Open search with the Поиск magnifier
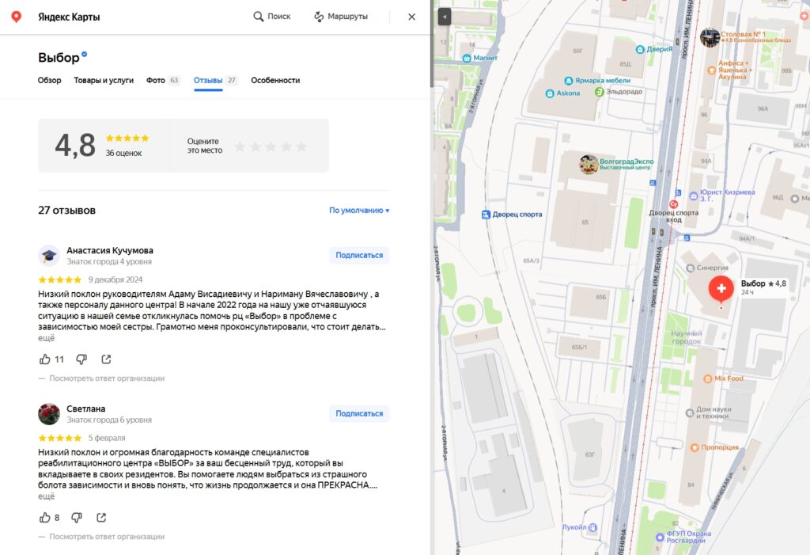This screenshot has height=555, width=810. coord(272,17)
